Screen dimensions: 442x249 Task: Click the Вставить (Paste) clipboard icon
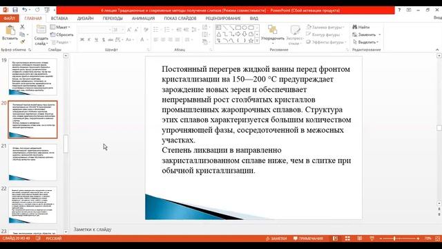point(10,30)
